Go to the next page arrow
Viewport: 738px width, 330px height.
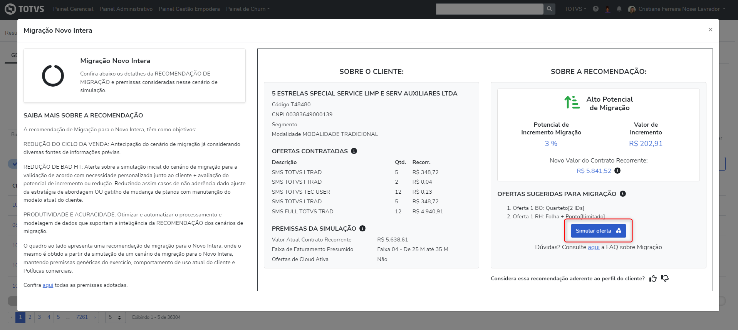[95, 317]
